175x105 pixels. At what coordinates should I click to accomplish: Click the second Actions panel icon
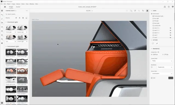(x=157, y=44)
